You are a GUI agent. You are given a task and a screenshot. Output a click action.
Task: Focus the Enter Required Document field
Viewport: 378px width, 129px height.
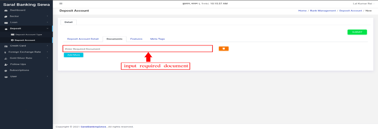tap(138, 49)
